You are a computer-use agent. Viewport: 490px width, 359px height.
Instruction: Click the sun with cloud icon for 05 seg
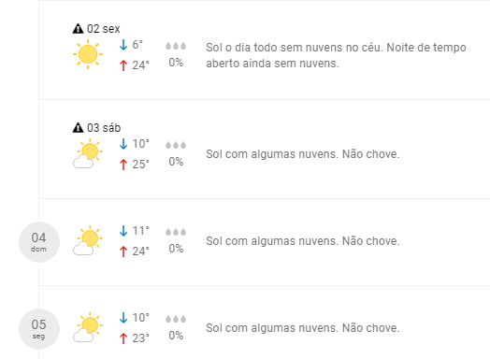(88, 327)
